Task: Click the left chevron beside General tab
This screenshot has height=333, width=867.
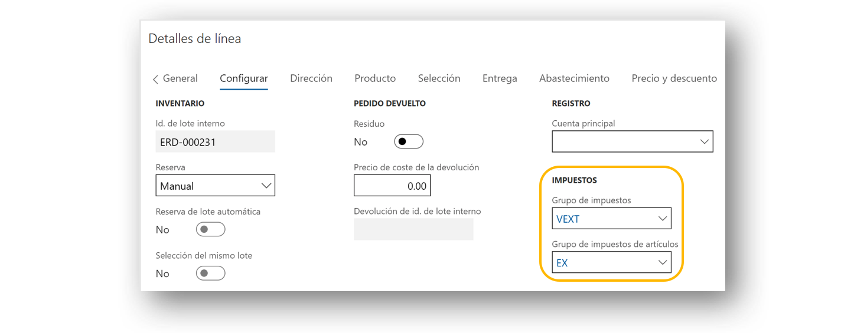Action: 155,79
